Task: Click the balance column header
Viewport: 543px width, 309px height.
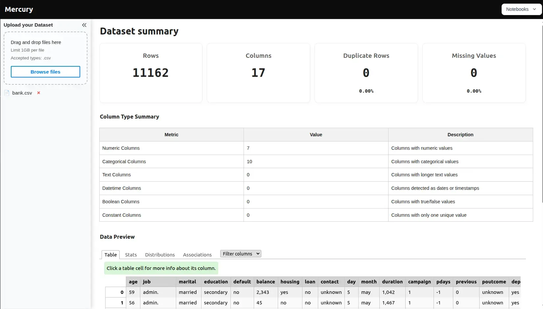Action: (x=266, y=282)
